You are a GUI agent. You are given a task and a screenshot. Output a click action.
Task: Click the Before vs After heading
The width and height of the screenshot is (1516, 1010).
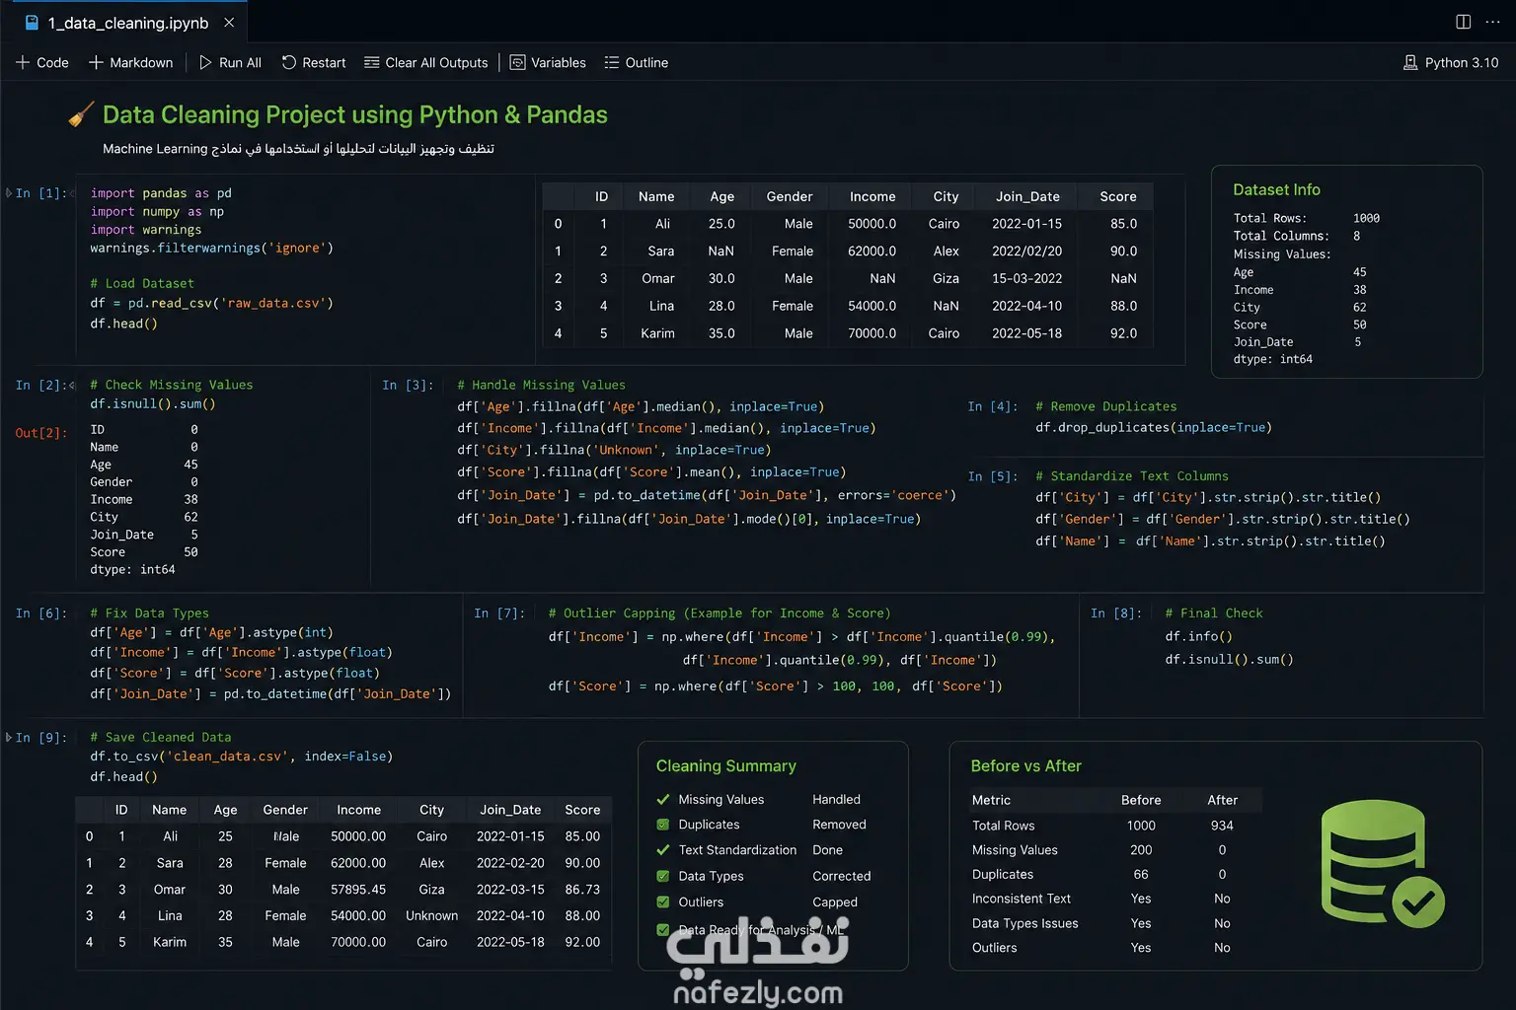point(1025,765)
